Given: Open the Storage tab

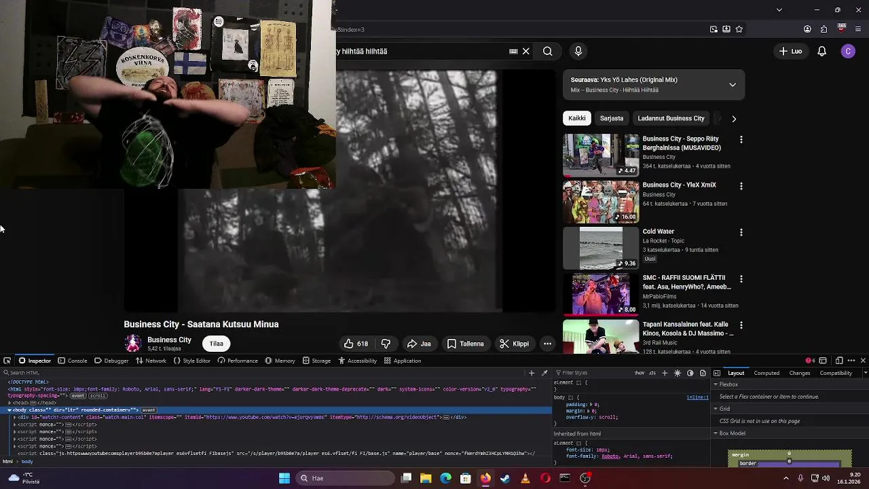Looking at the screenshot, I should [x=316, y=361].
